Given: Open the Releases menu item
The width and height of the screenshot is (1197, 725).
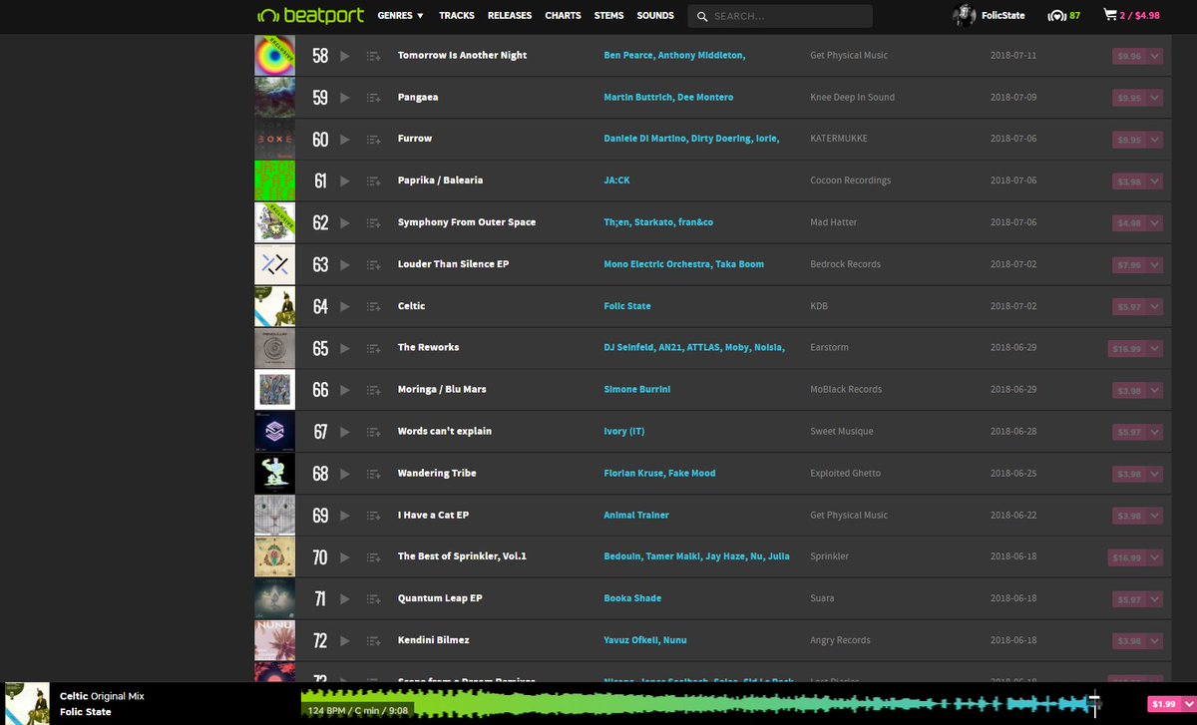Looking at the screenshot, I should 510,16.
